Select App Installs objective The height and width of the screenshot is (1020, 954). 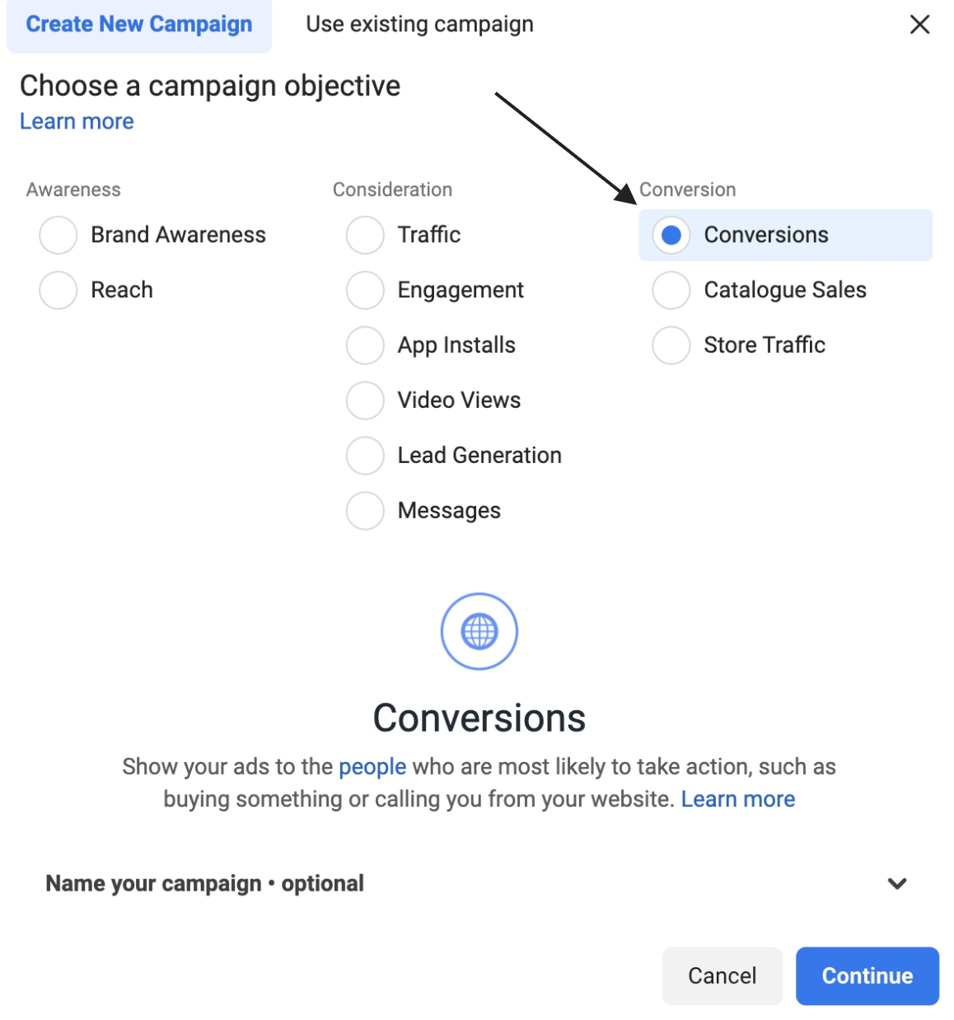[365, 345]
